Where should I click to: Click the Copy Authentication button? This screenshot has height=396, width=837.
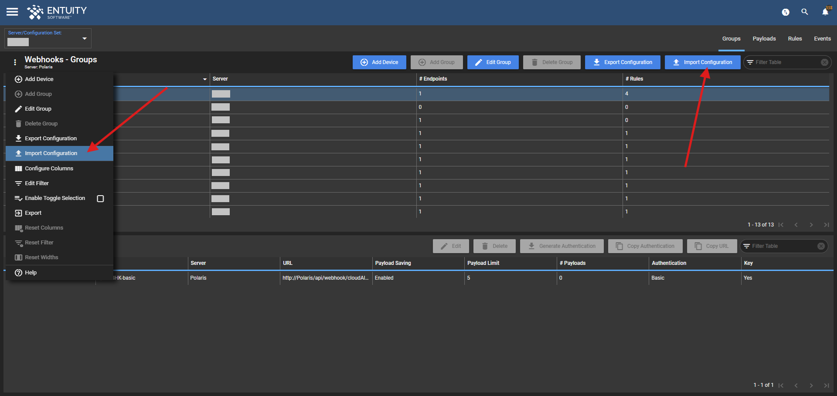tap(645, 246)
